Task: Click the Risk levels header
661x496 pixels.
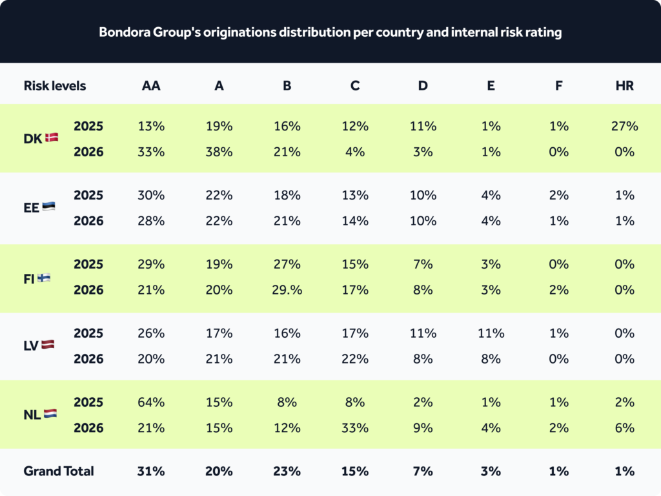Action: pyautogui.click(x=55, y=86)
